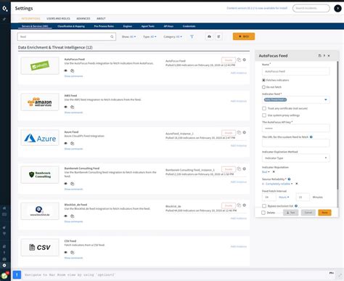The height and width of the screenshot is (281, 344).
Task: Go to the Engines tab
Action: [x=128, y=26]
